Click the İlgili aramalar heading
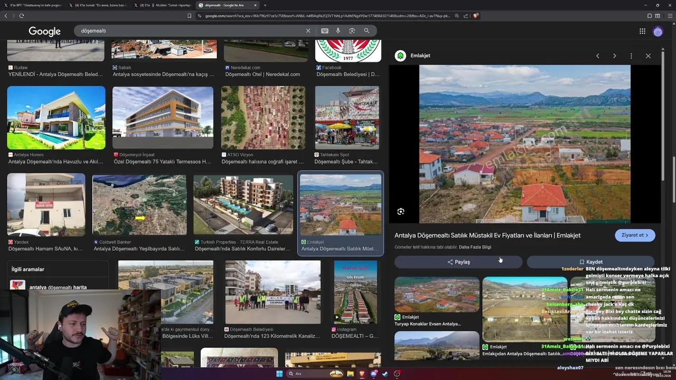The width and height of the screenshot is (676, 380). [x=27, y=269]
